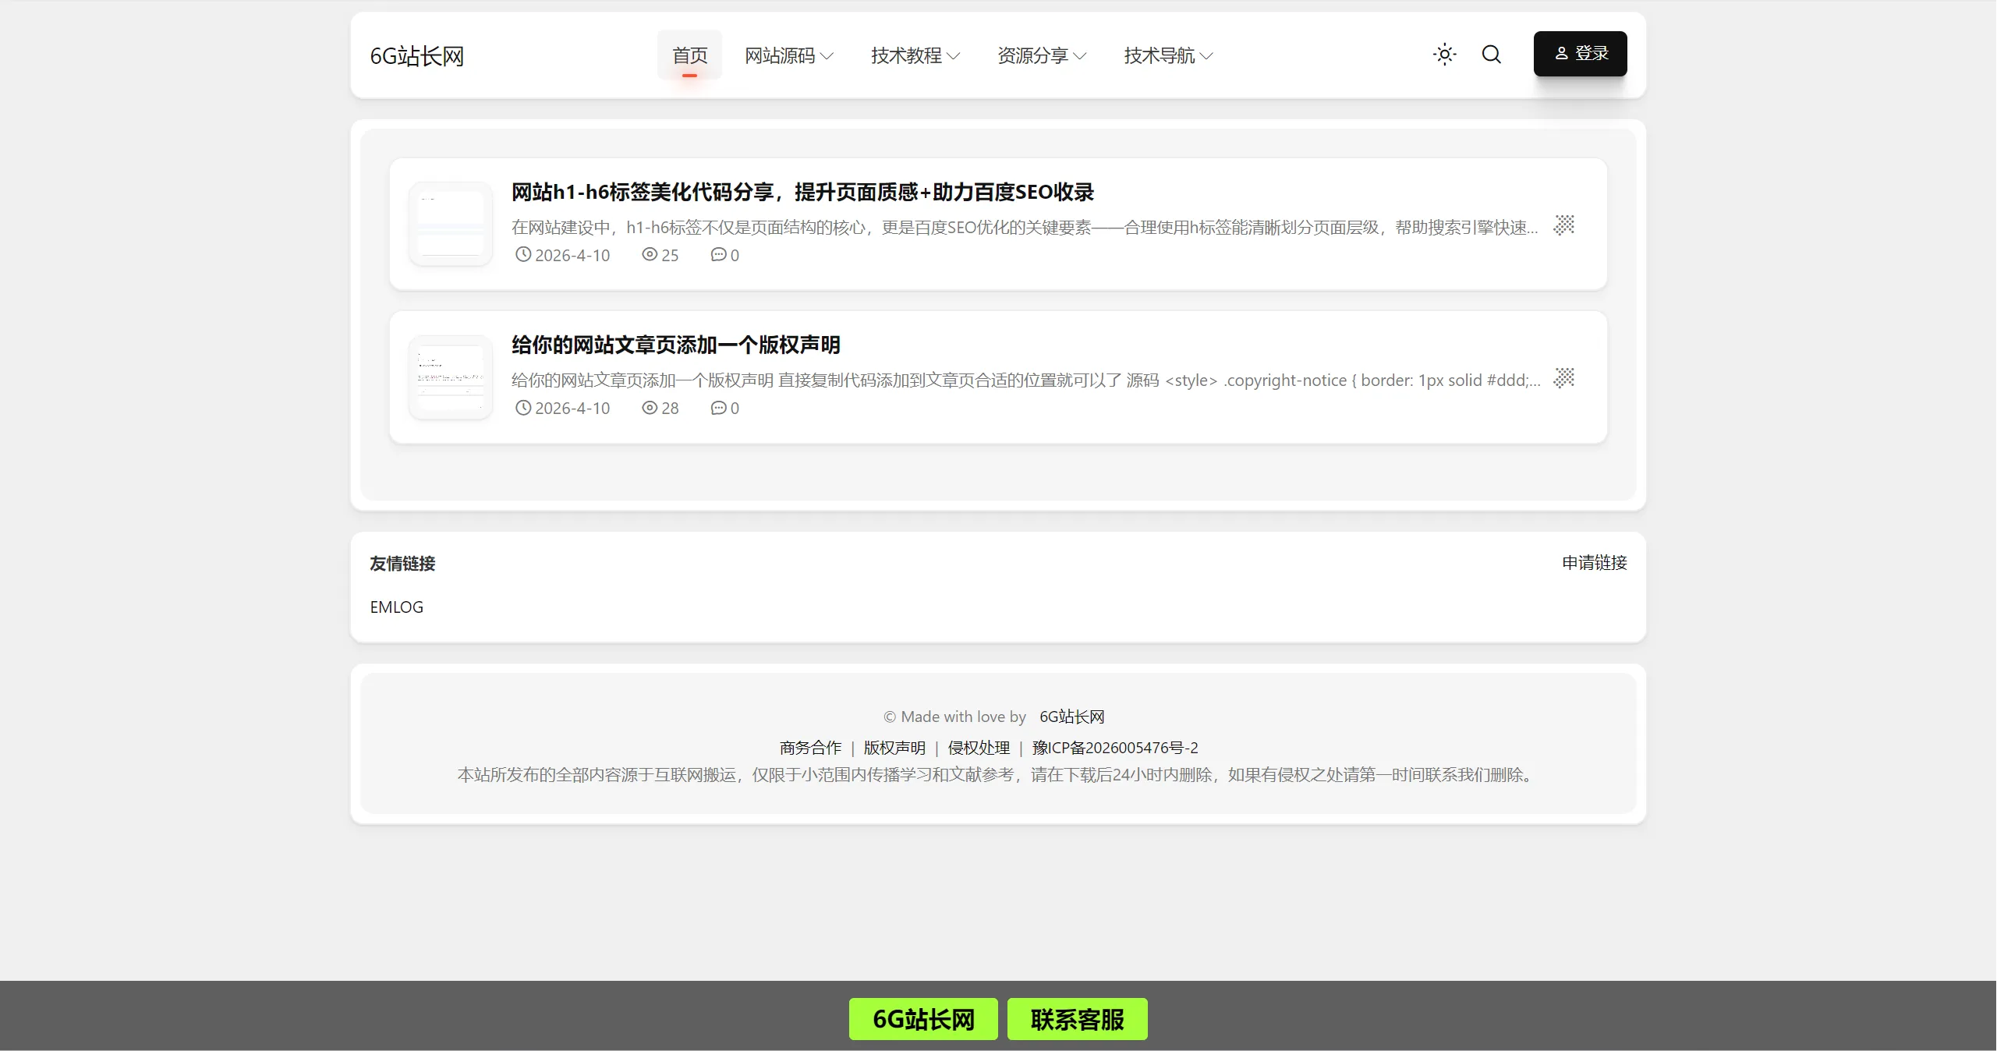Open the 登录 login panel

1579,53
